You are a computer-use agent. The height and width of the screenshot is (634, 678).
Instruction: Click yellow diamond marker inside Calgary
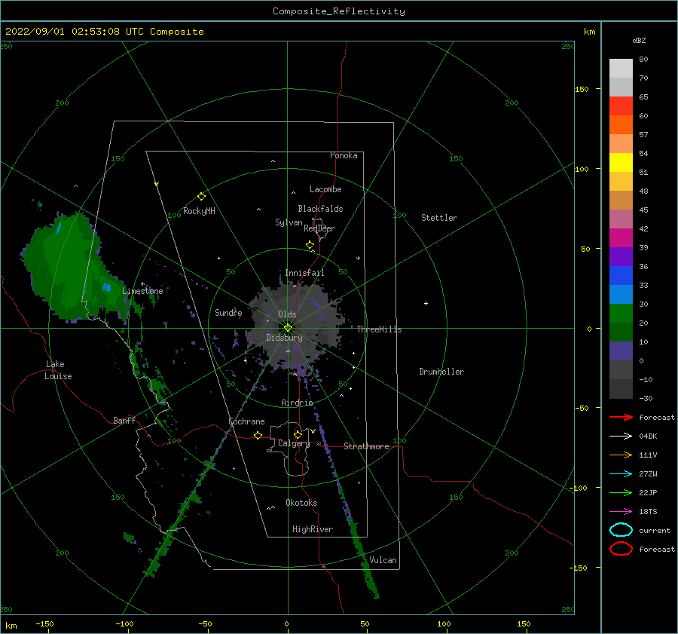click(x=298, y=434)
